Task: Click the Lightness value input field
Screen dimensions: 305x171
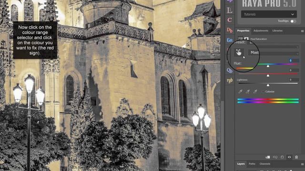Action: (294, 80)
